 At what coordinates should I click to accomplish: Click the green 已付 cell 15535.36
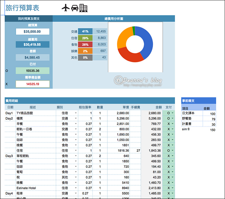click(32, 71)
